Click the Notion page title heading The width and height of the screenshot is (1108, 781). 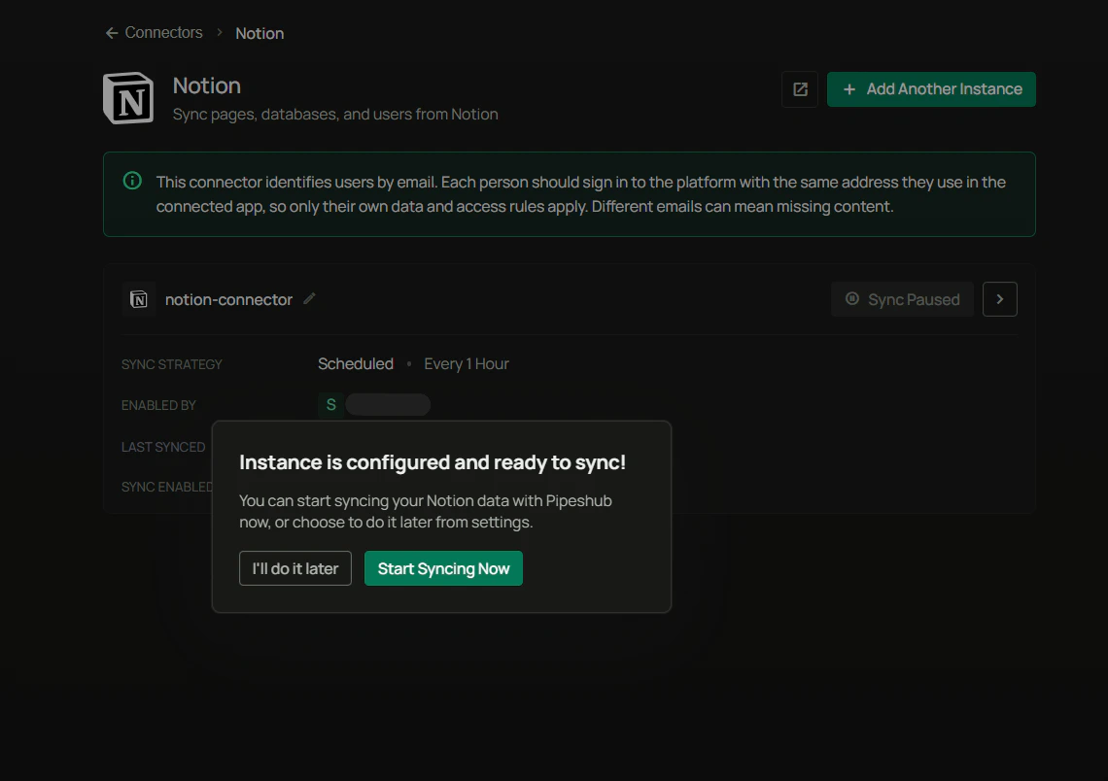point(207,85)
